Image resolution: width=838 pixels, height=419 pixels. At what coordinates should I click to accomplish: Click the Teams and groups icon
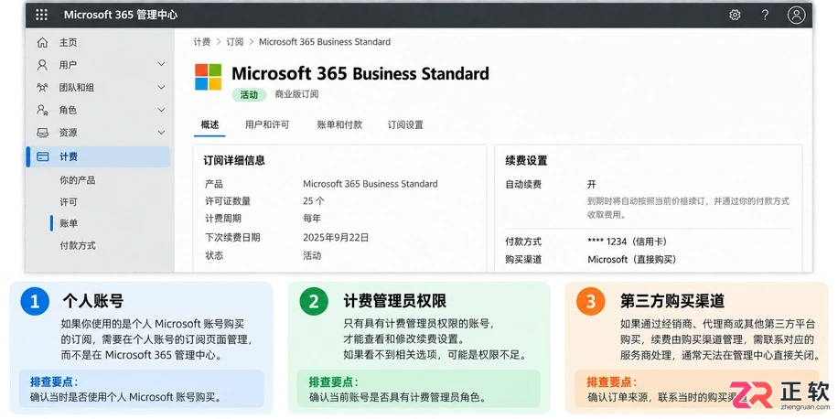(42, 87)
